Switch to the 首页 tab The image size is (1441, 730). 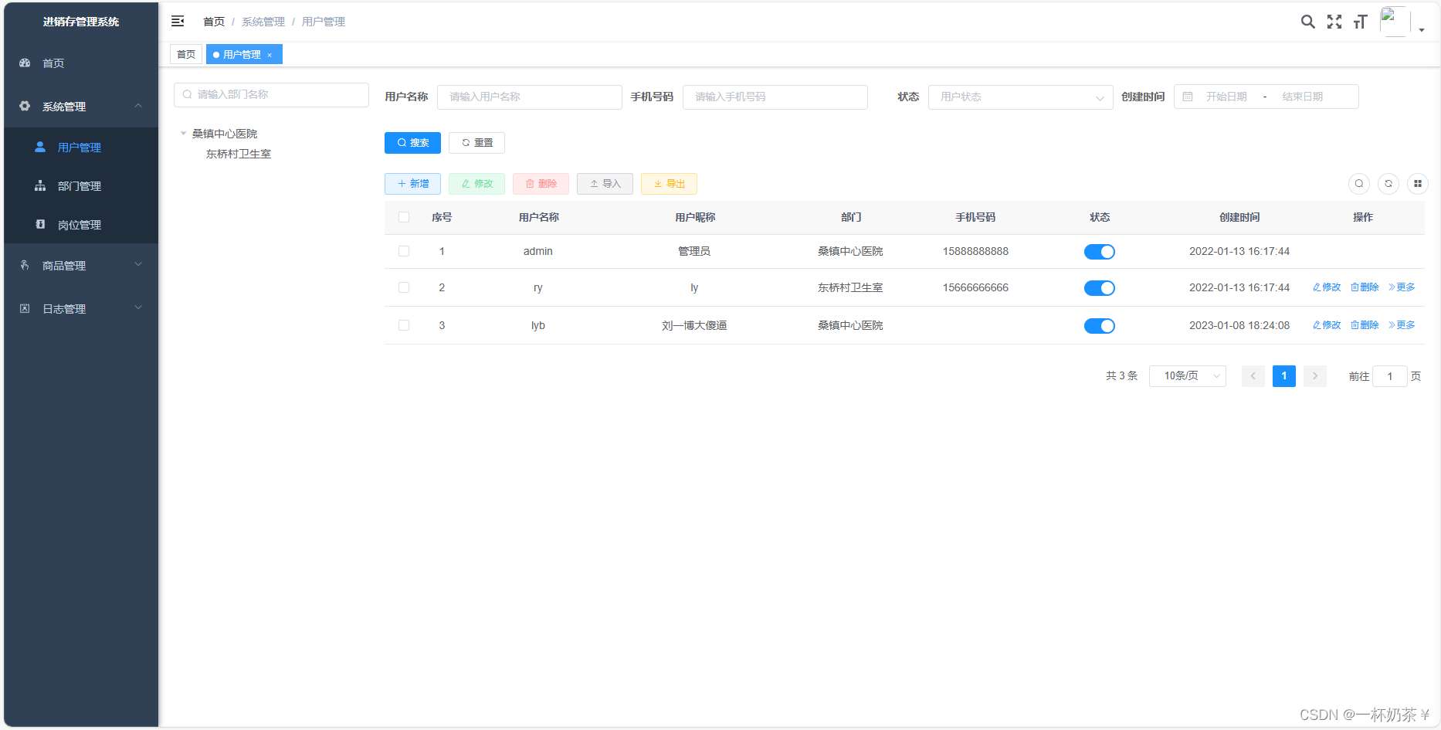tap(186, 54)
